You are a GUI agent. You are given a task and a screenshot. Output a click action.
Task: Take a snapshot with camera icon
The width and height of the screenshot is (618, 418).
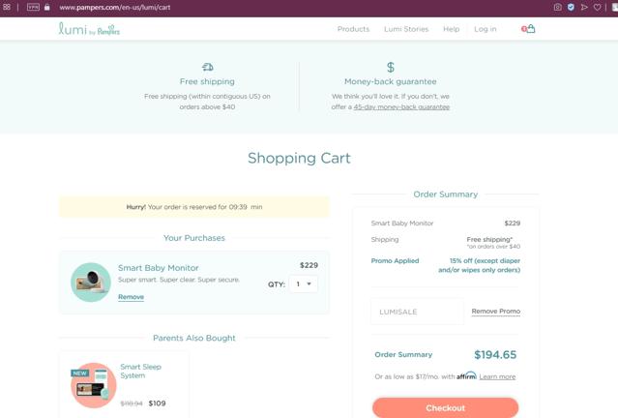(557, 7)
